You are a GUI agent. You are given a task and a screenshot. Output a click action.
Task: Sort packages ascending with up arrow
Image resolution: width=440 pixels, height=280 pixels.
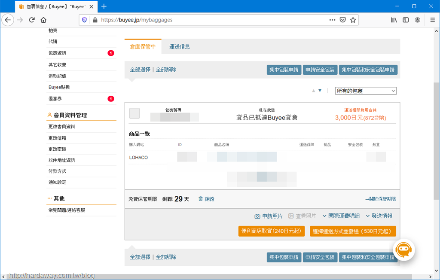[x=313, y=91]
